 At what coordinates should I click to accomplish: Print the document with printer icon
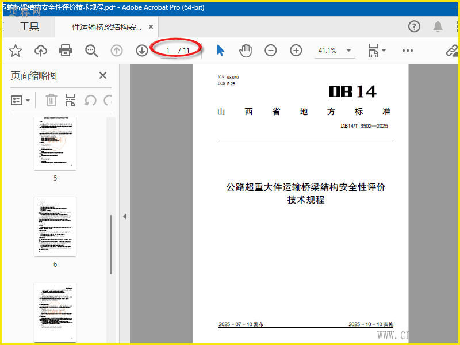click(66, 51)
